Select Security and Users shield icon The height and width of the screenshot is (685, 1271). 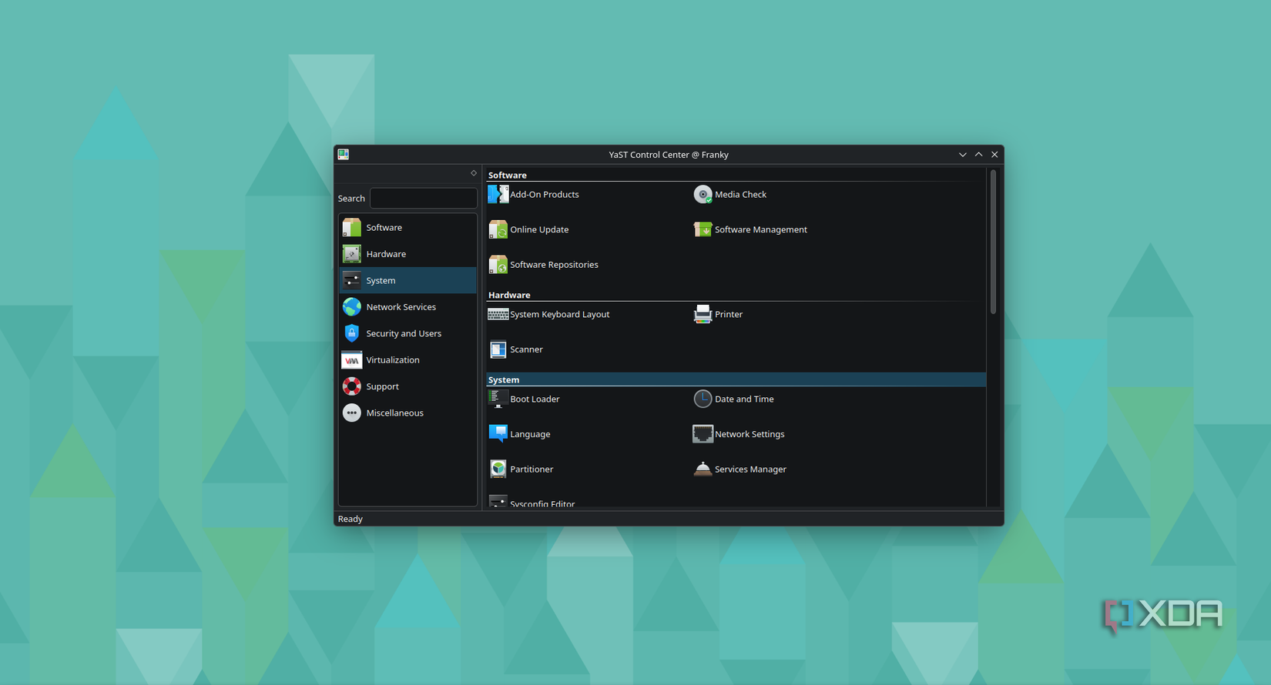click(352, 333)
